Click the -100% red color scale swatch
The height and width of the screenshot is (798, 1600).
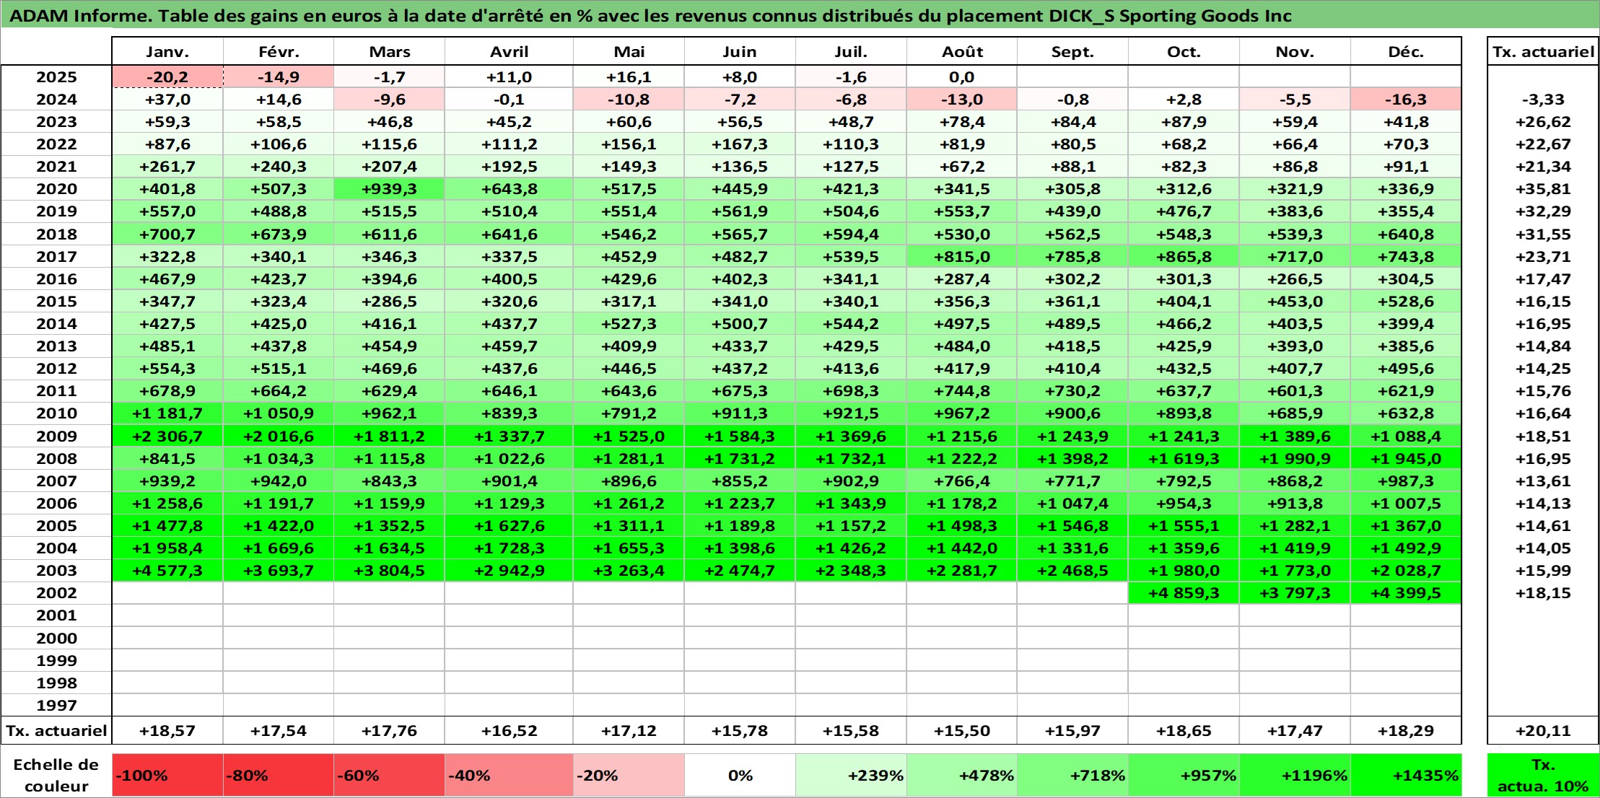(x=167, y=776)
